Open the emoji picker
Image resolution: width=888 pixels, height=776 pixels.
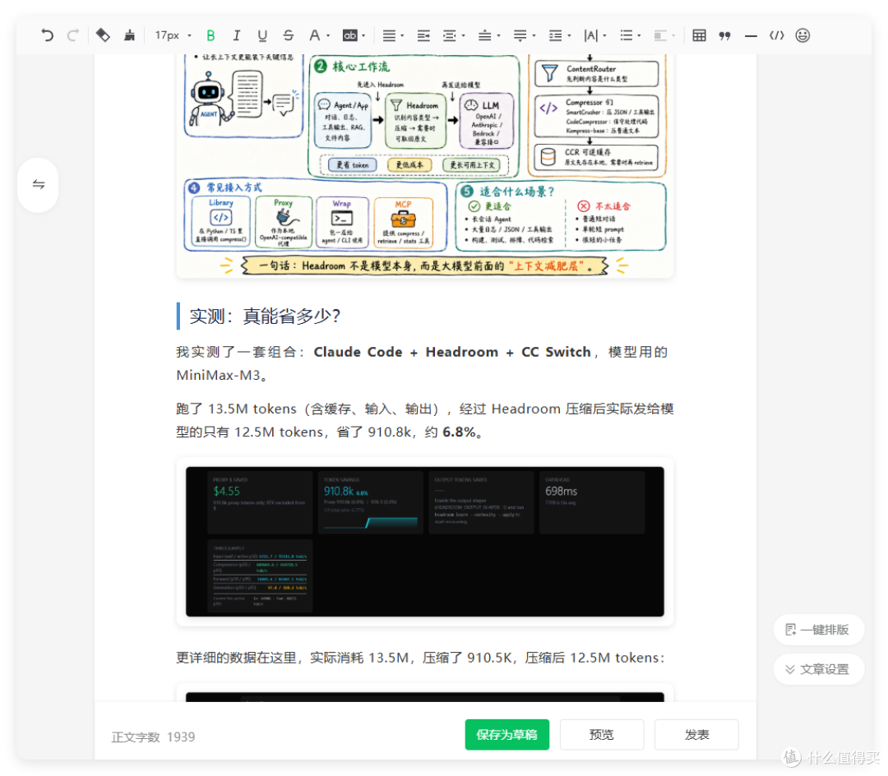(x=802, y=35)
